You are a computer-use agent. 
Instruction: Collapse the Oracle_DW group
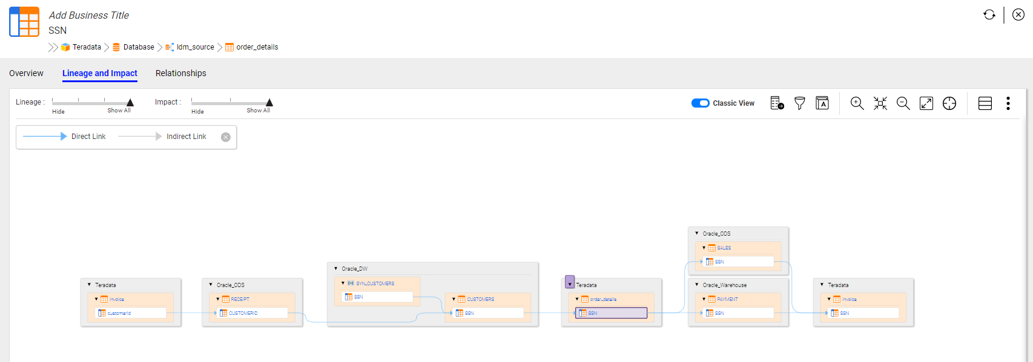click(x=336, y=268)
